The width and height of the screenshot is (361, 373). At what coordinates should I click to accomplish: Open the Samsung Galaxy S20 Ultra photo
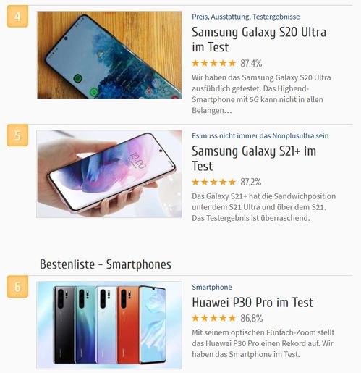(x=109, y=55)
